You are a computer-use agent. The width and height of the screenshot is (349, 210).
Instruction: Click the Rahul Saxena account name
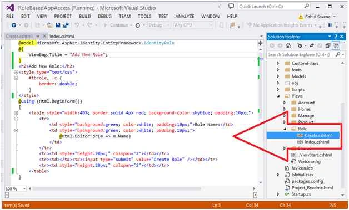click(x=318, y=17)
